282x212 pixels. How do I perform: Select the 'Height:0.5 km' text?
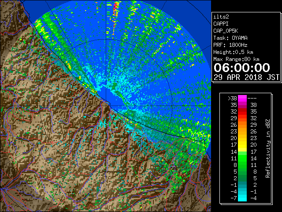233,52
